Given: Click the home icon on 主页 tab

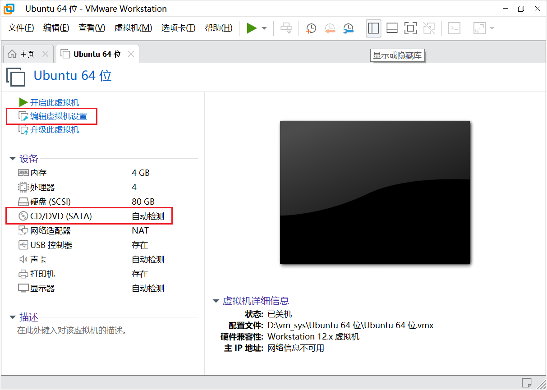Looking at the screenshot, I should pyautogui.click(x=12, y=54).
